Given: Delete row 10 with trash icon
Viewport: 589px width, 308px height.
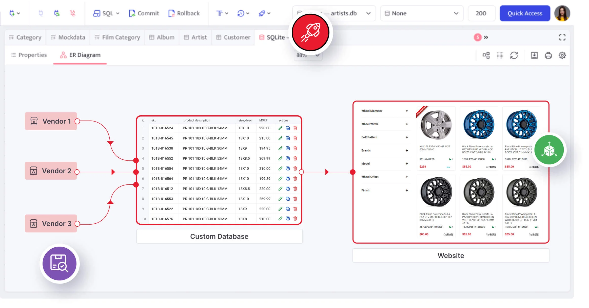Looking at the screenshot, I should click(x=295, y=219).
